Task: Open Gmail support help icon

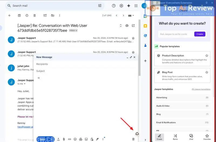Action: [x=114, y=6]
